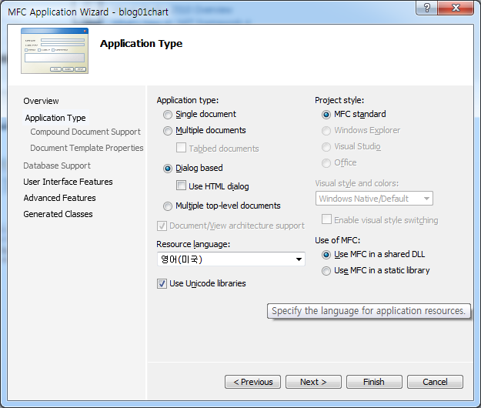
Task: Click the Next button
Action: 313,382
